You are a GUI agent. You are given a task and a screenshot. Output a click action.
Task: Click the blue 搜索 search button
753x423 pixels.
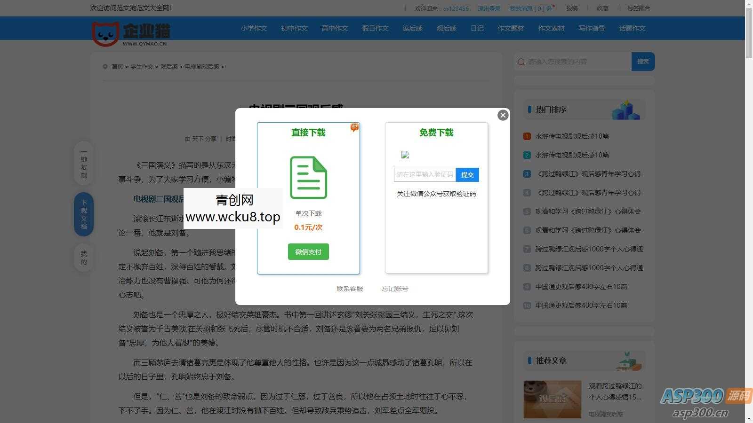[643, 62]
